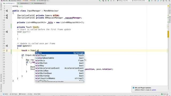Collapse the if block fold marker on line 25

(12, 55)
